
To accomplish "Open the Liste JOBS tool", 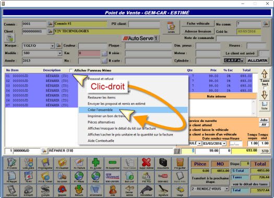I will (28, 164).
